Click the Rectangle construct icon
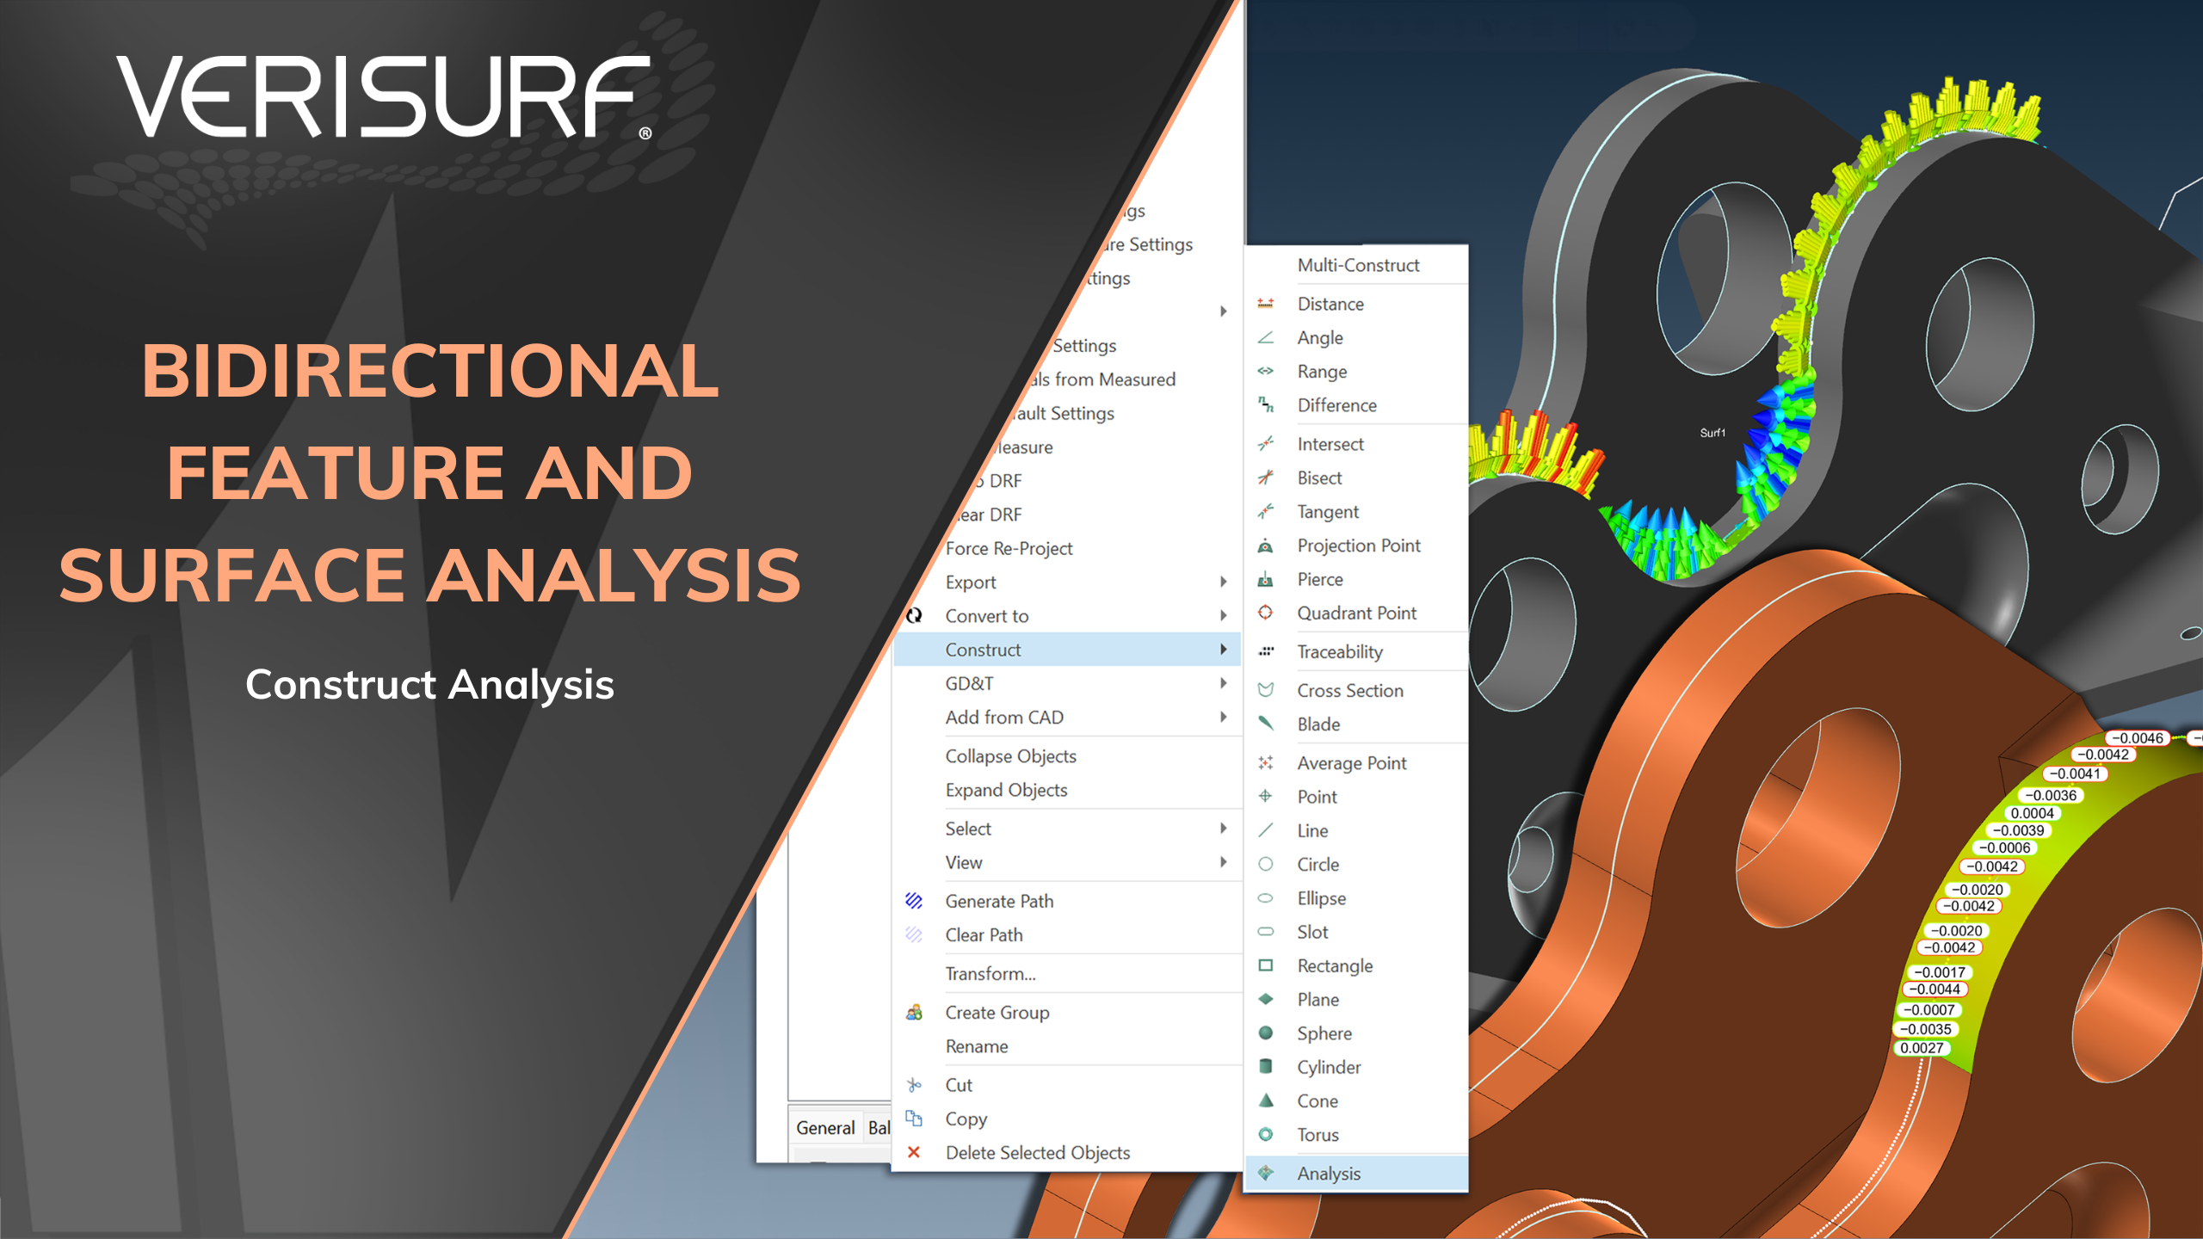Screen dimensions: 2203x1239 point(1265,965)
